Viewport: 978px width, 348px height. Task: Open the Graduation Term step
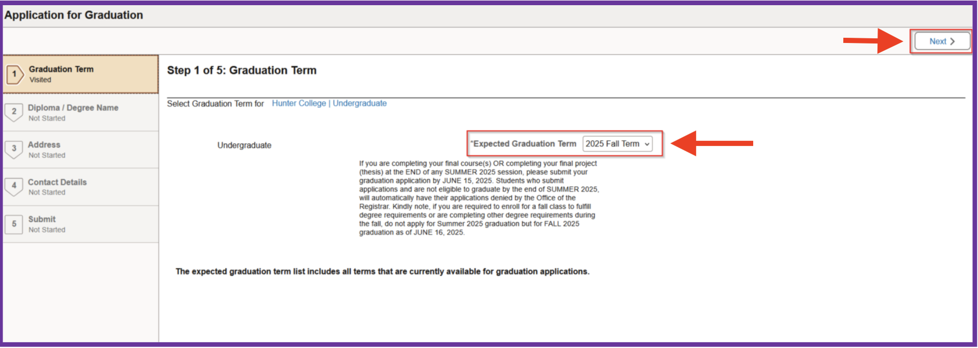point(61,69)
